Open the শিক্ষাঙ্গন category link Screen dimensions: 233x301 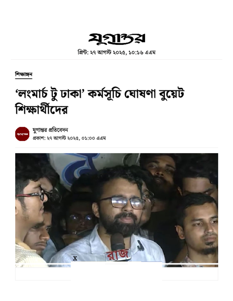coord(24,74)
